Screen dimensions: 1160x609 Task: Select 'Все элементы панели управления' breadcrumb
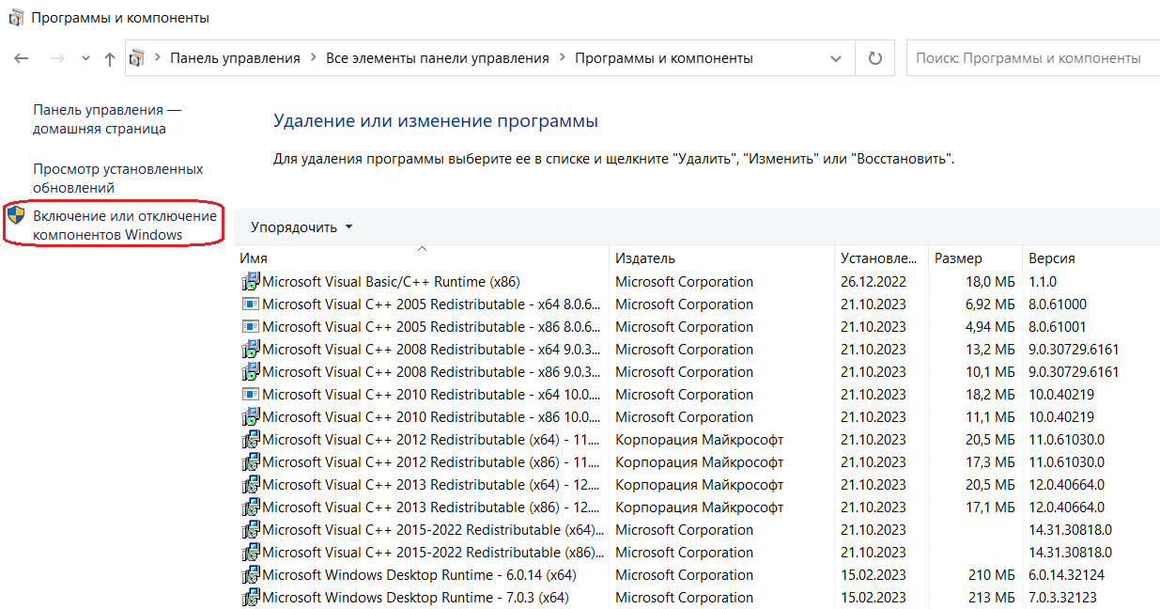pyautogui.click(x=438, y=58)
